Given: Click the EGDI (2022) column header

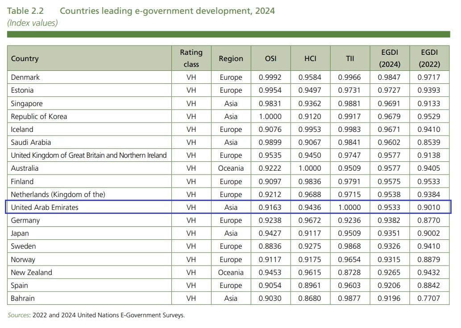Looking at the screenshot, I should [x=429, y=58].
